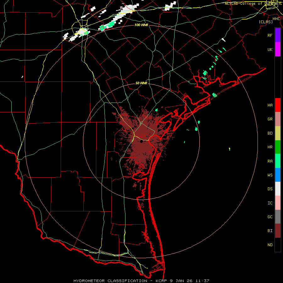The width and height of the screenshot is (283, 283).
Task: Click the WS legend label
Action: (270, 175)
